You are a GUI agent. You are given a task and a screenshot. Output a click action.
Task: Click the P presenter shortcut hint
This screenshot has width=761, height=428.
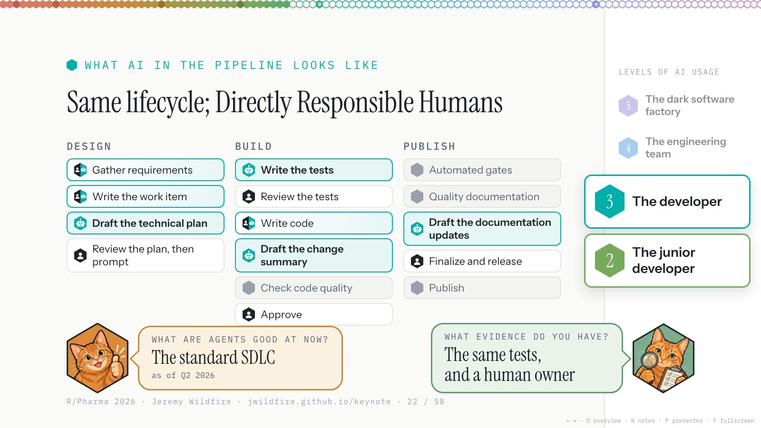(684, 421)
